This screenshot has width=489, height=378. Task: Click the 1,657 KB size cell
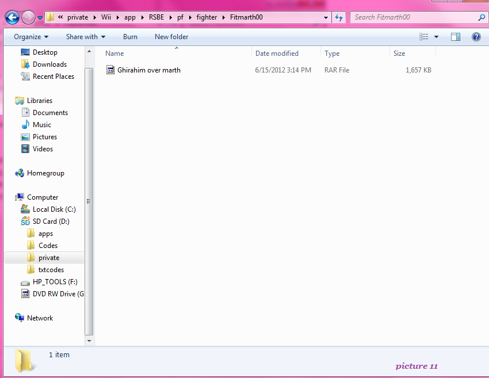click(x=418, y=70)
